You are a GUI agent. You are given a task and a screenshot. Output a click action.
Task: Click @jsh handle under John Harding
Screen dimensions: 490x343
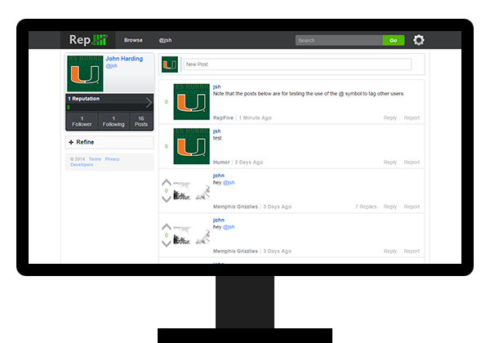click(x=112, y=66)
